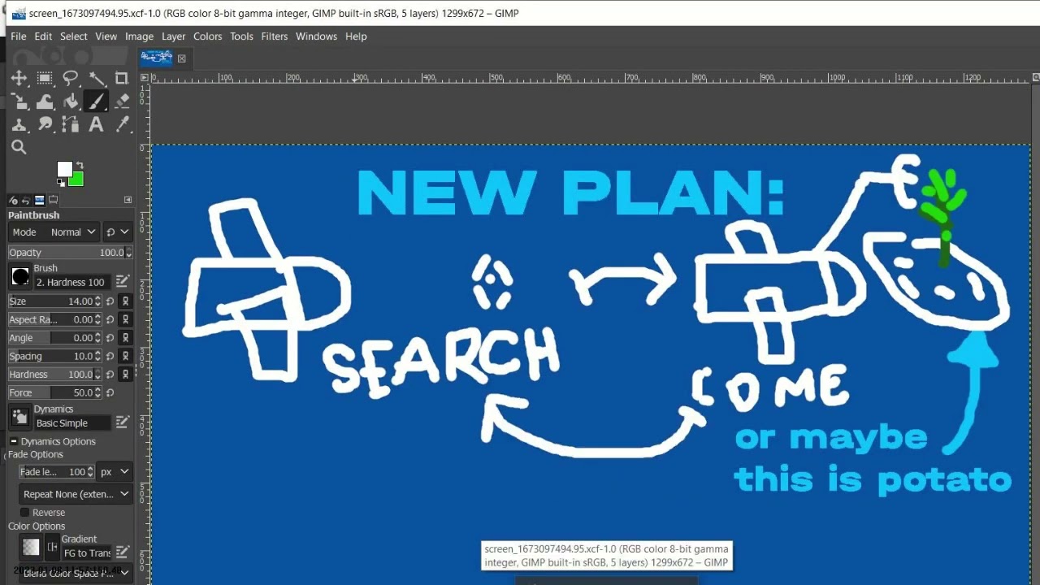The width and height of the screenshot is (1040, 585).
Task: Open the Repeat None dropdown
Action: (x=76, y=494)
